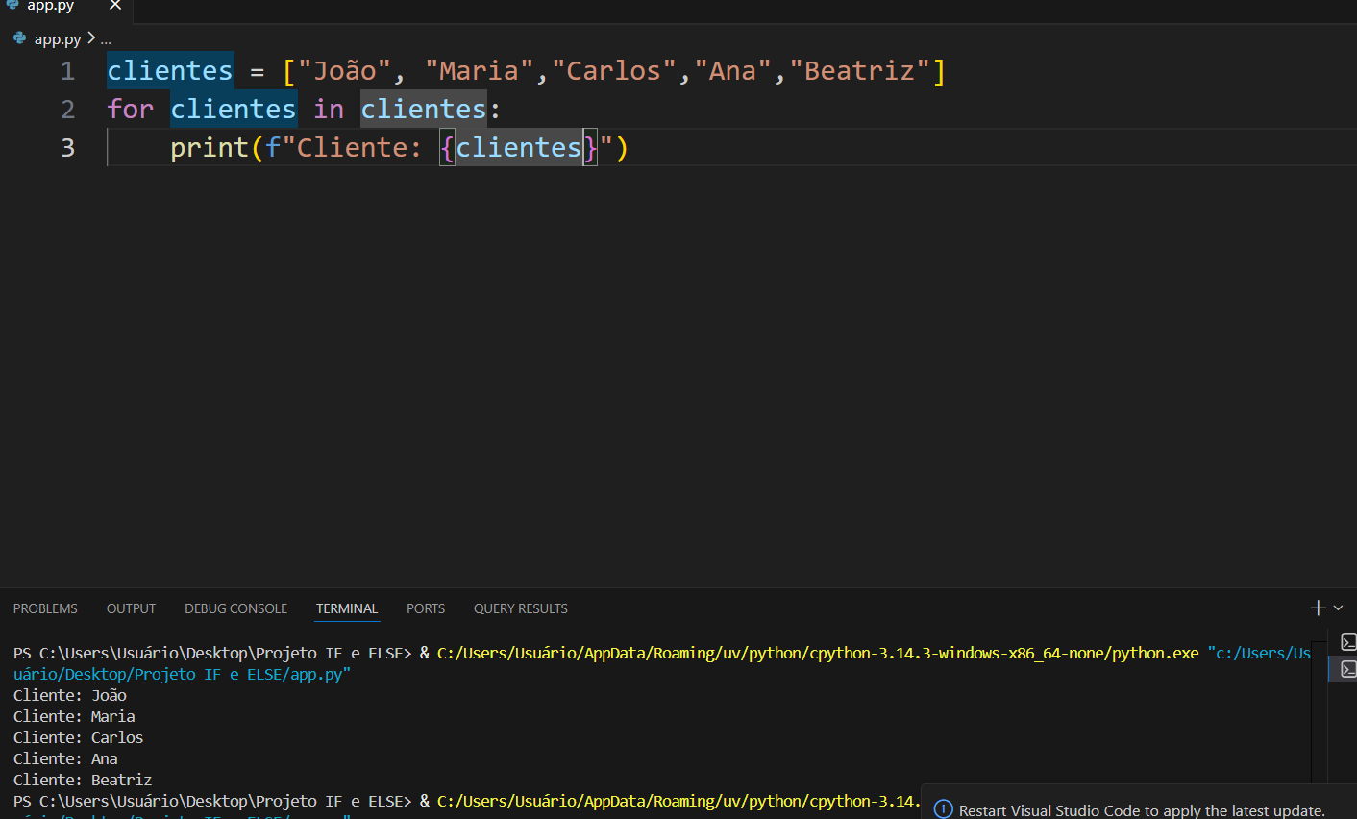Viewport: 1357px width, 819px height.
Task: Open the DEBUG CONSOLE tab
Action: (x=235, y=608)
